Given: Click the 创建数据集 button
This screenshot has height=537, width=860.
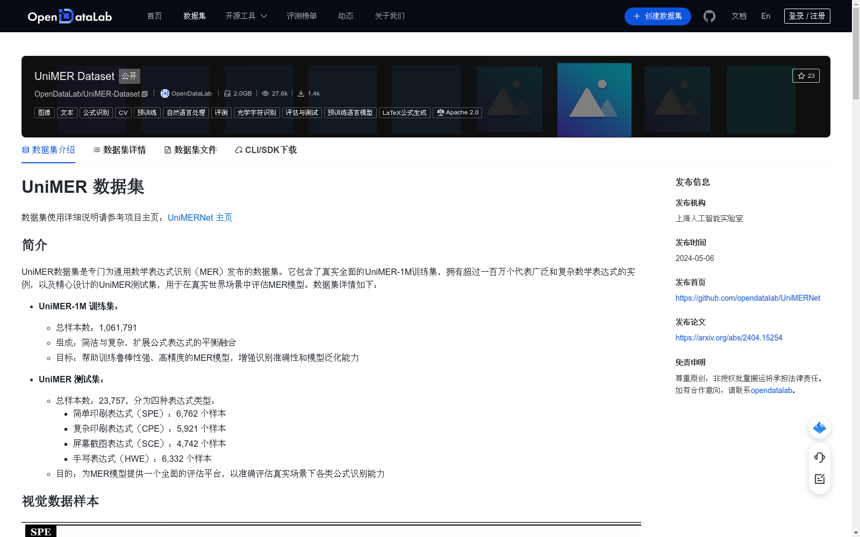Looking at the screenshot, I should (657, 16).
